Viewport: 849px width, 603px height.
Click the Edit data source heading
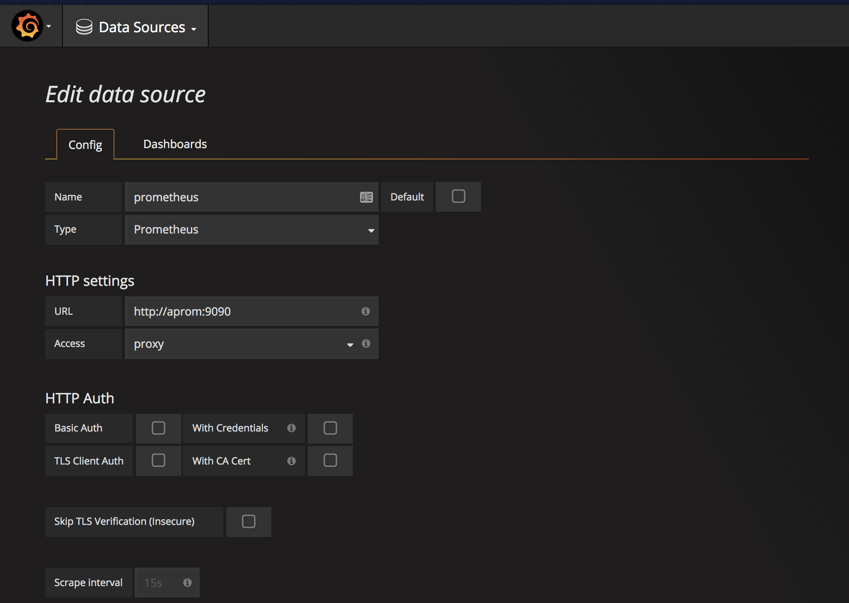(x=125, y=95)
